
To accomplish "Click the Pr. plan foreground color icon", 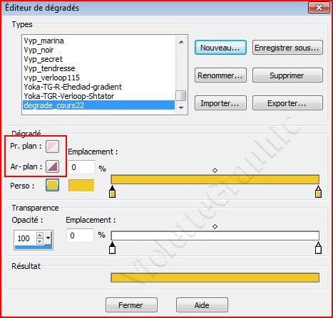I will [x=52, y=147].
